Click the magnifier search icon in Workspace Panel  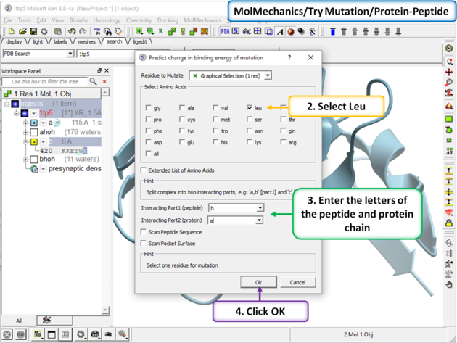coord(94,82)
